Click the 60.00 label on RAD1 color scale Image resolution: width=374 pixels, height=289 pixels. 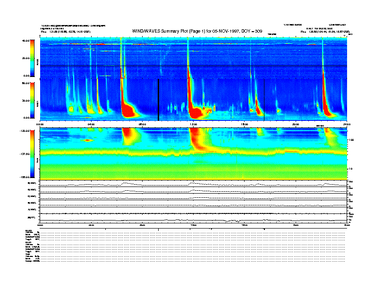[25, 83]
